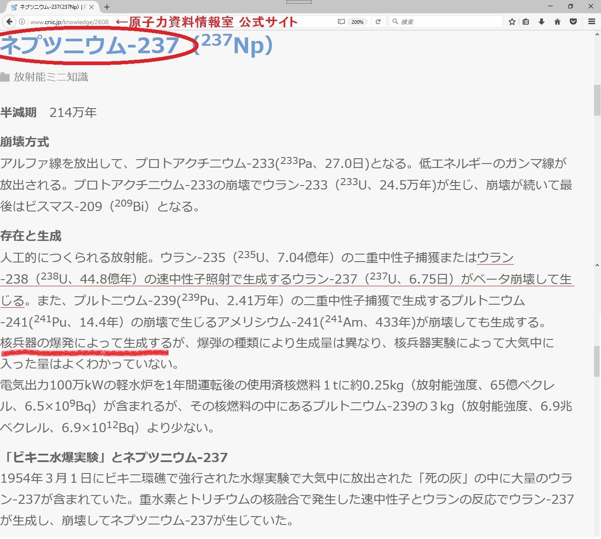Image resolution: width=601 pixels, height=539 pixels.
Task: Reset zoom via 200% badge
Action: [x=357, y=22]
